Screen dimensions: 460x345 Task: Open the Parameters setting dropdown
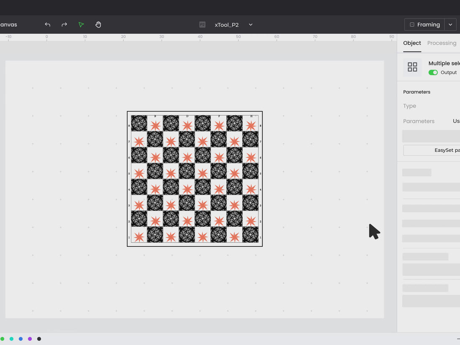pos(456,121)
